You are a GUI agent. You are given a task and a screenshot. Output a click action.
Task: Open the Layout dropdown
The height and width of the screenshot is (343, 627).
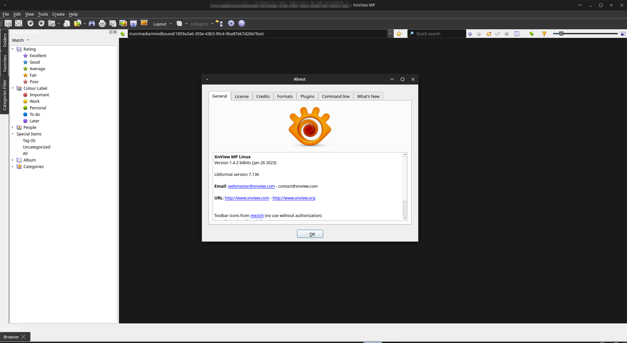(x=162, y=24)
